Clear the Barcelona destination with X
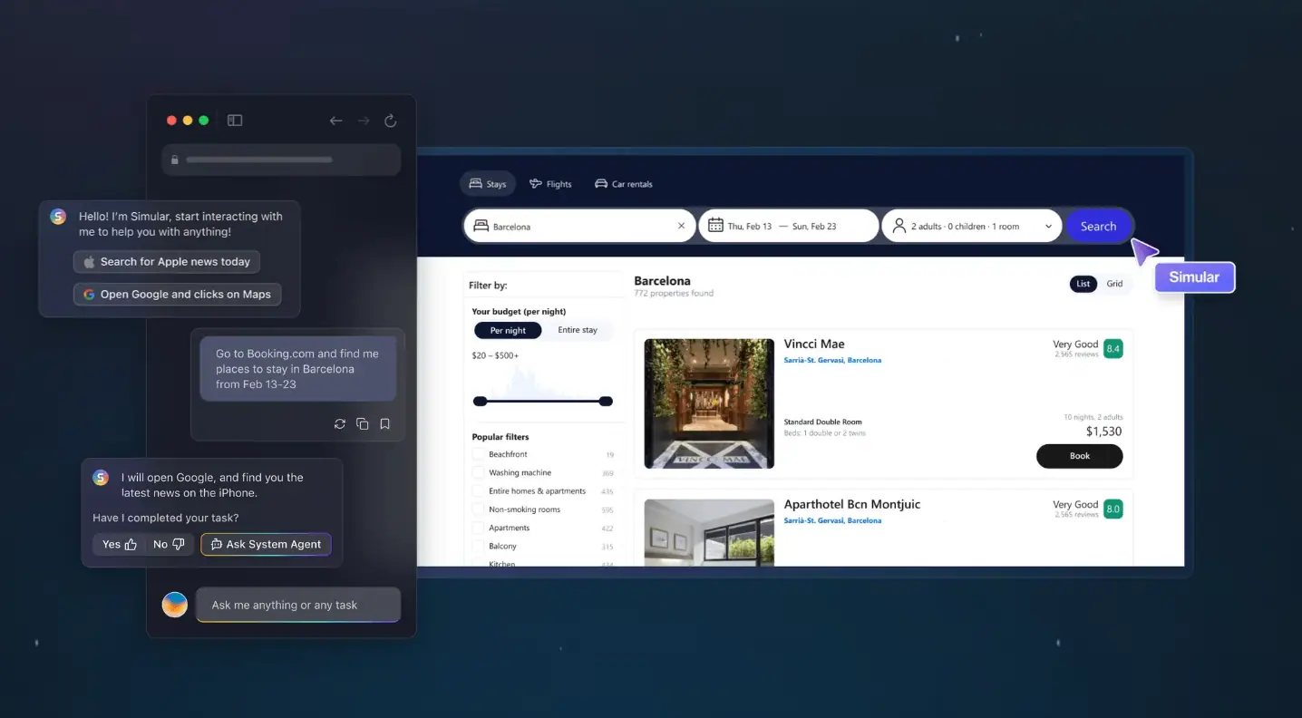The image size is (1302, 718). 682,226
